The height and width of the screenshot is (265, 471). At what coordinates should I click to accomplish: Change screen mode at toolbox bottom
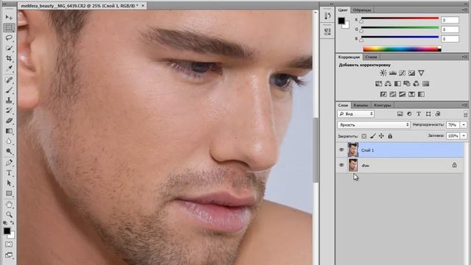[9, 255]
